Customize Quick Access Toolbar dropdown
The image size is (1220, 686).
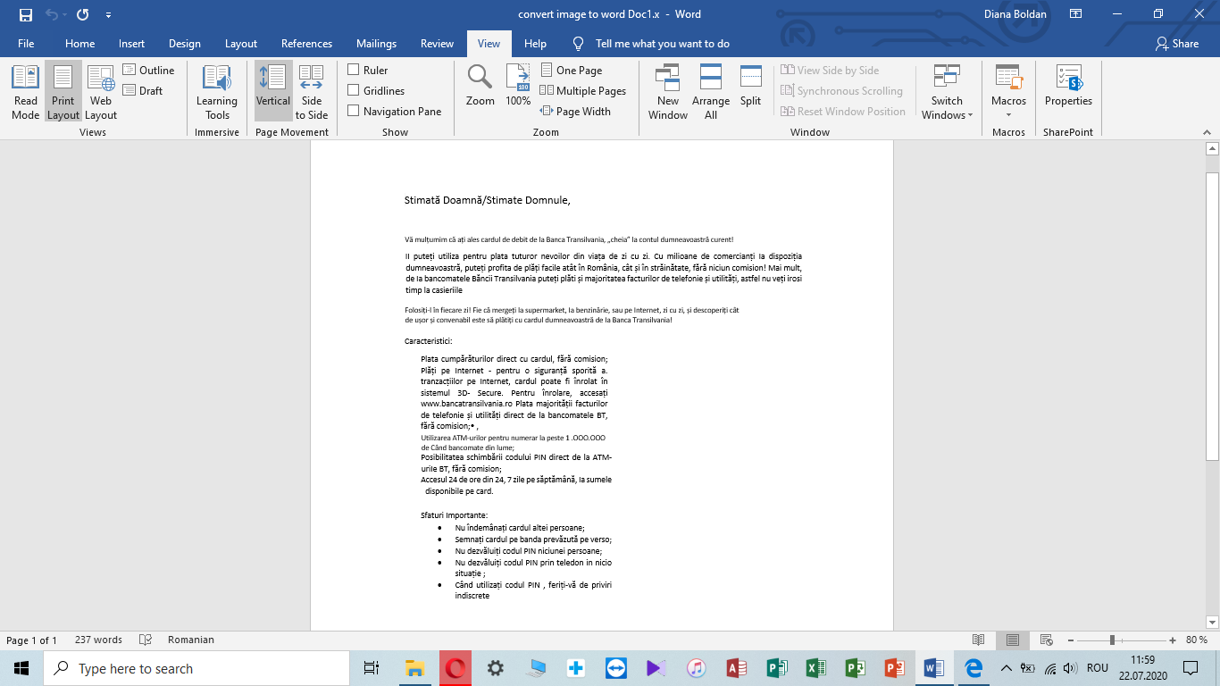tap(108, 14)
